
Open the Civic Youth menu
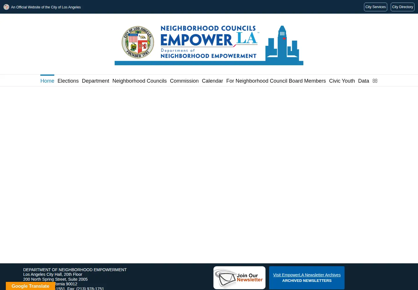coord(342,81)
